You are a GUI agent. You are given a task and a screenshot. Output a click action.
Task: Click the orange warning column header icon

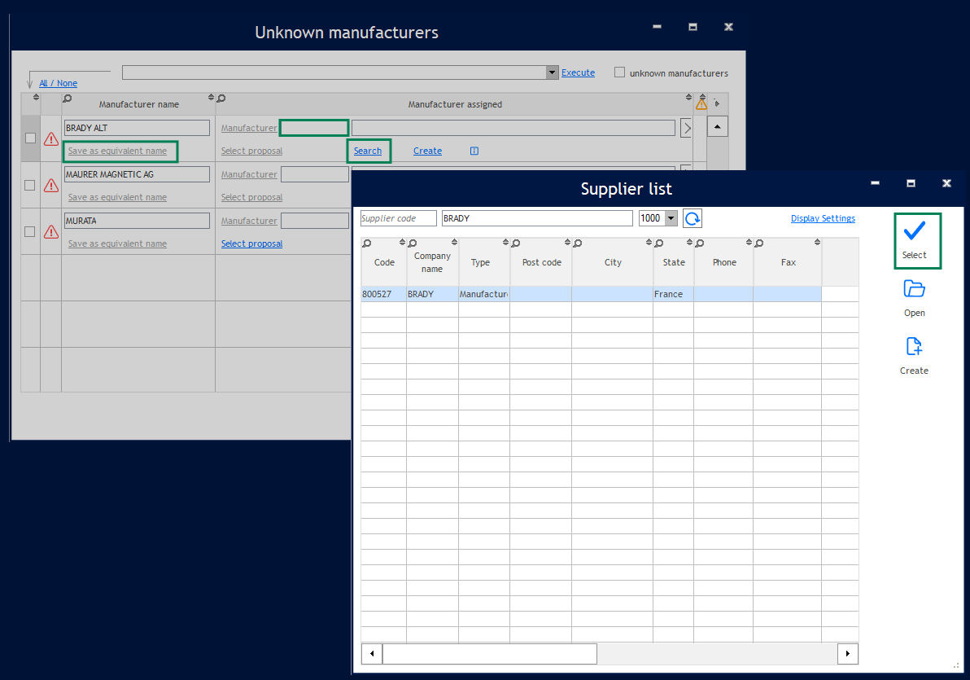tap(701, 104)
